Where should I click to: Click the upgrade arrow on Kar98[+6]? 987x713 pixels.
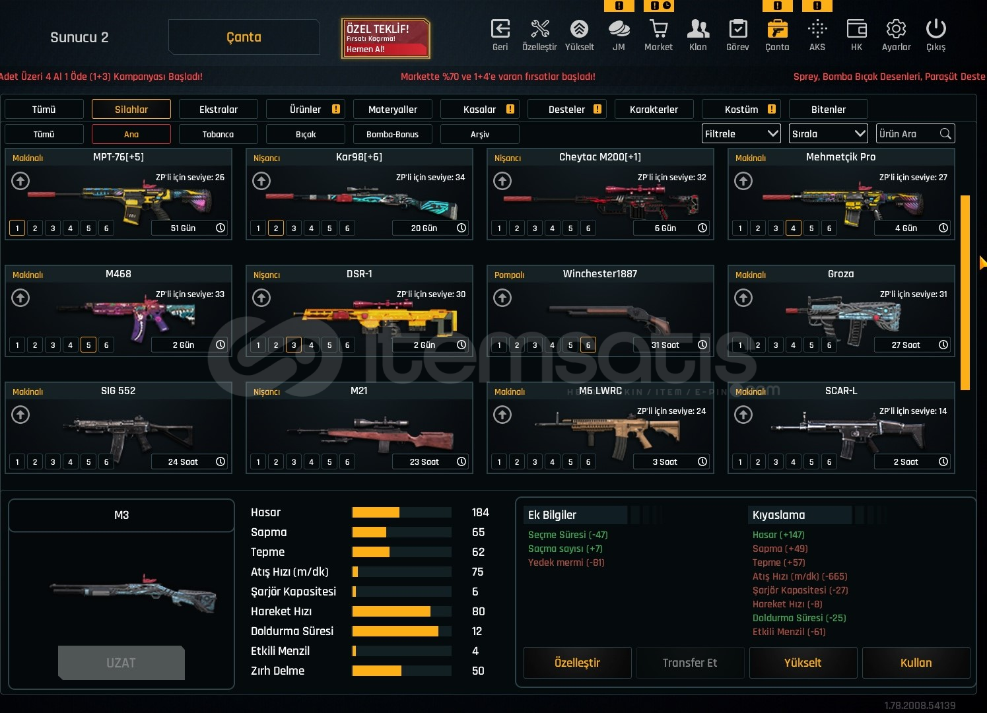[261, 181]
